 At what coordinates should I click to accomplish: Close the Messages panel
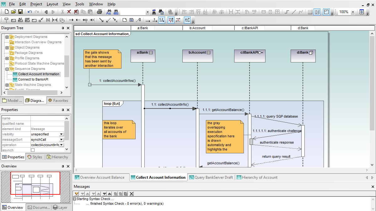point(373,187)
